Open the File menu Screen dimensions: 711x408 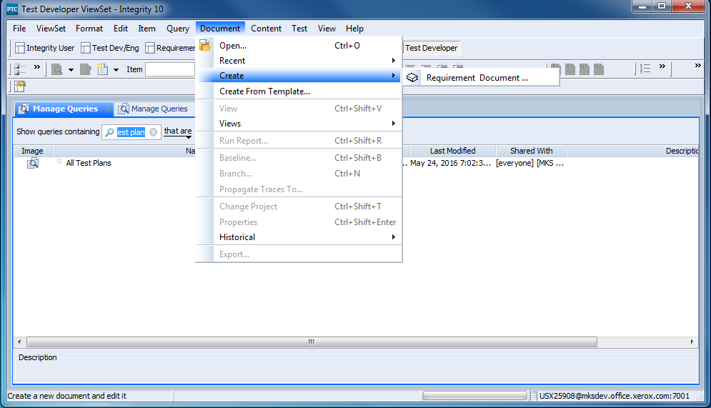pyautogui.click(x=19, y=29)
